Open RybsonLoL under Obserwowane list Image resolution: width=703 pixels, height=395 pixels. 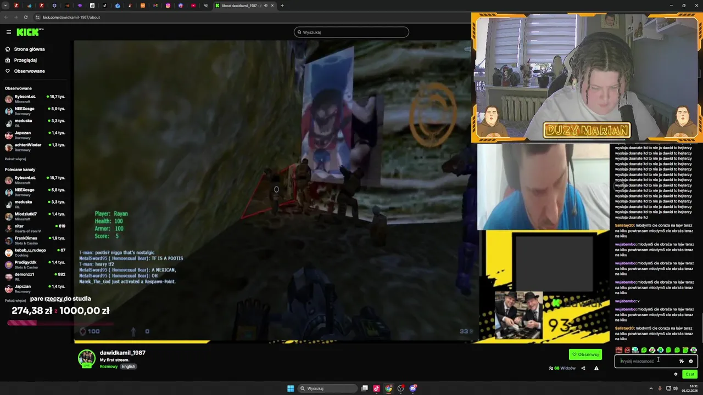35,99
